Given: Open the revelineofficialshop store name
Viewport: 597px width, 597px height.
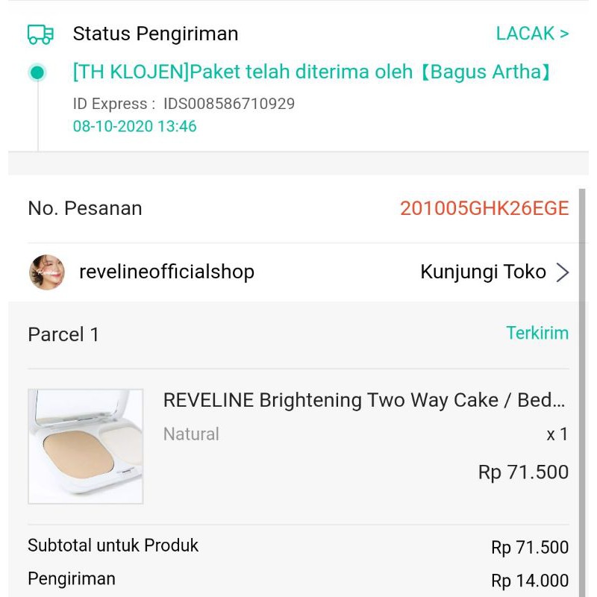Looking at the screenshot, I should click(x=166, y=272).
